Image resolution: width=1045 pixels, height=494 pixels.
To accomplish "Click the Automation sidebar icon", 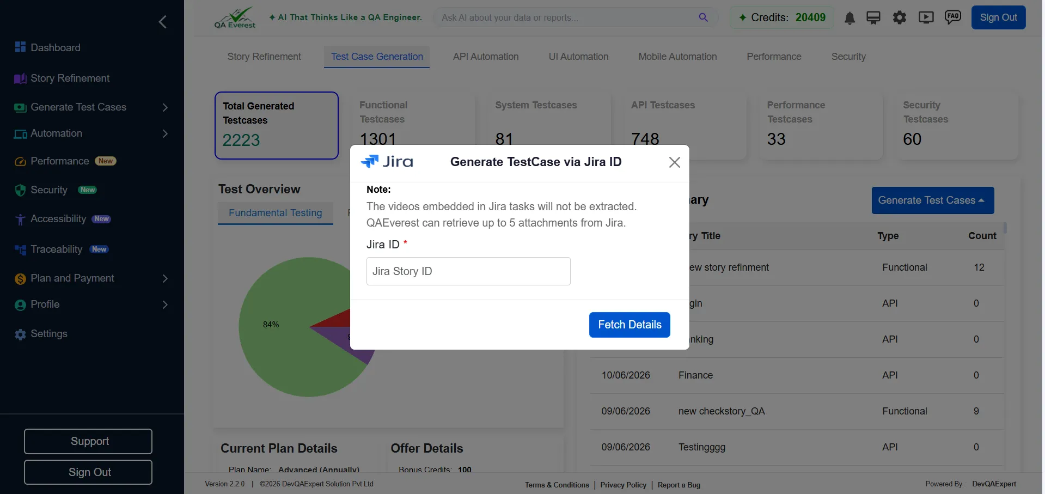I will (20, 134).
